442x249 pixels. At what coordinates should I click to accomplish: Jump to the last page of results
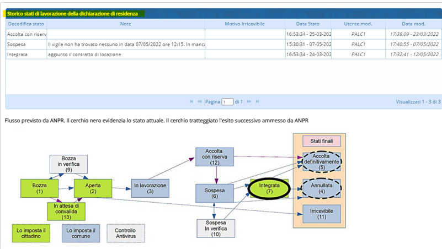[x=257, y=102]
